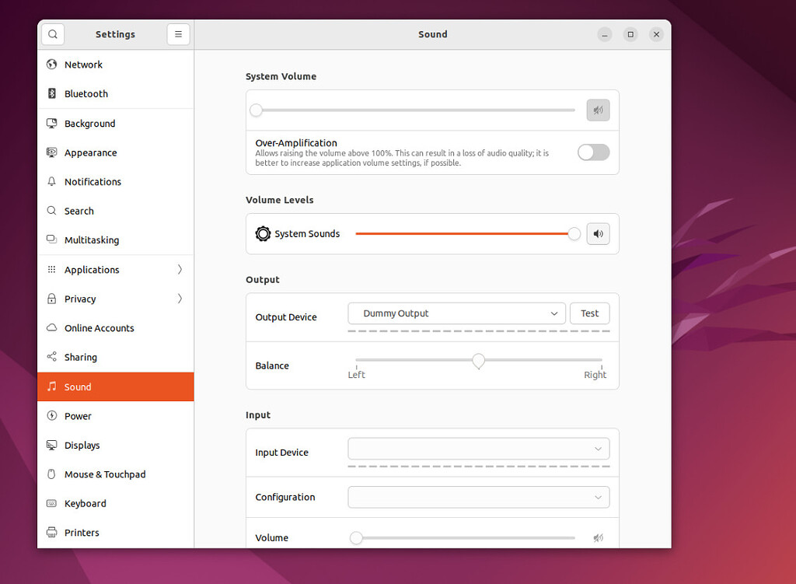Viewport: 796px width, 584px height.
Task: Select the Bluetooth settings icon
Action: pyautogui.click(x=50, y=93)
